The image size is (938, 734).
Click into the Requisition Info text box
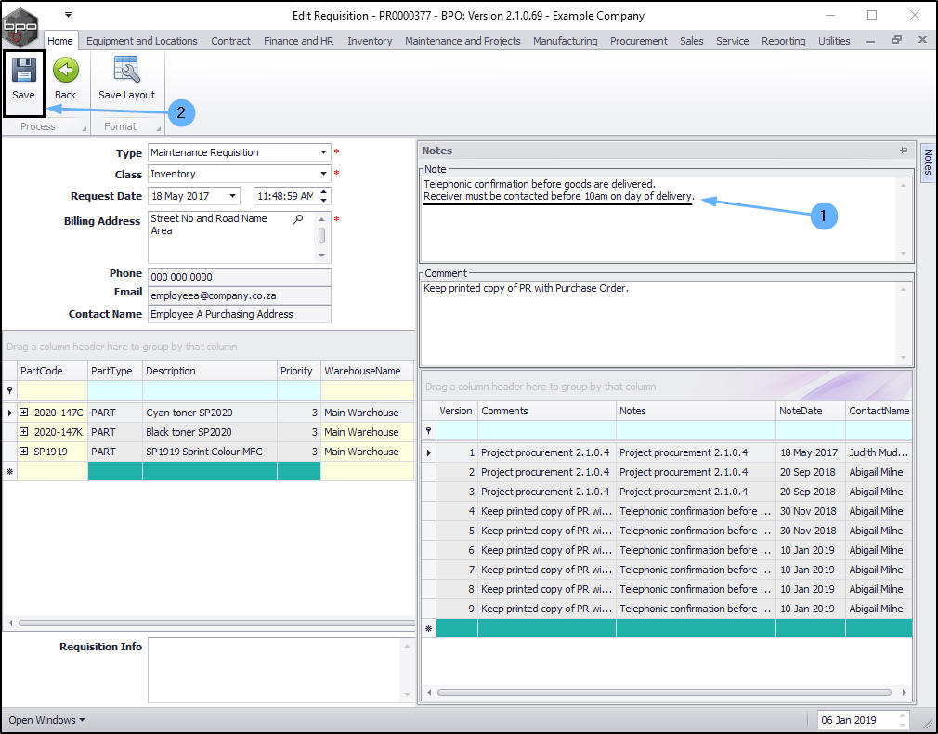click(x=274, y=669)
